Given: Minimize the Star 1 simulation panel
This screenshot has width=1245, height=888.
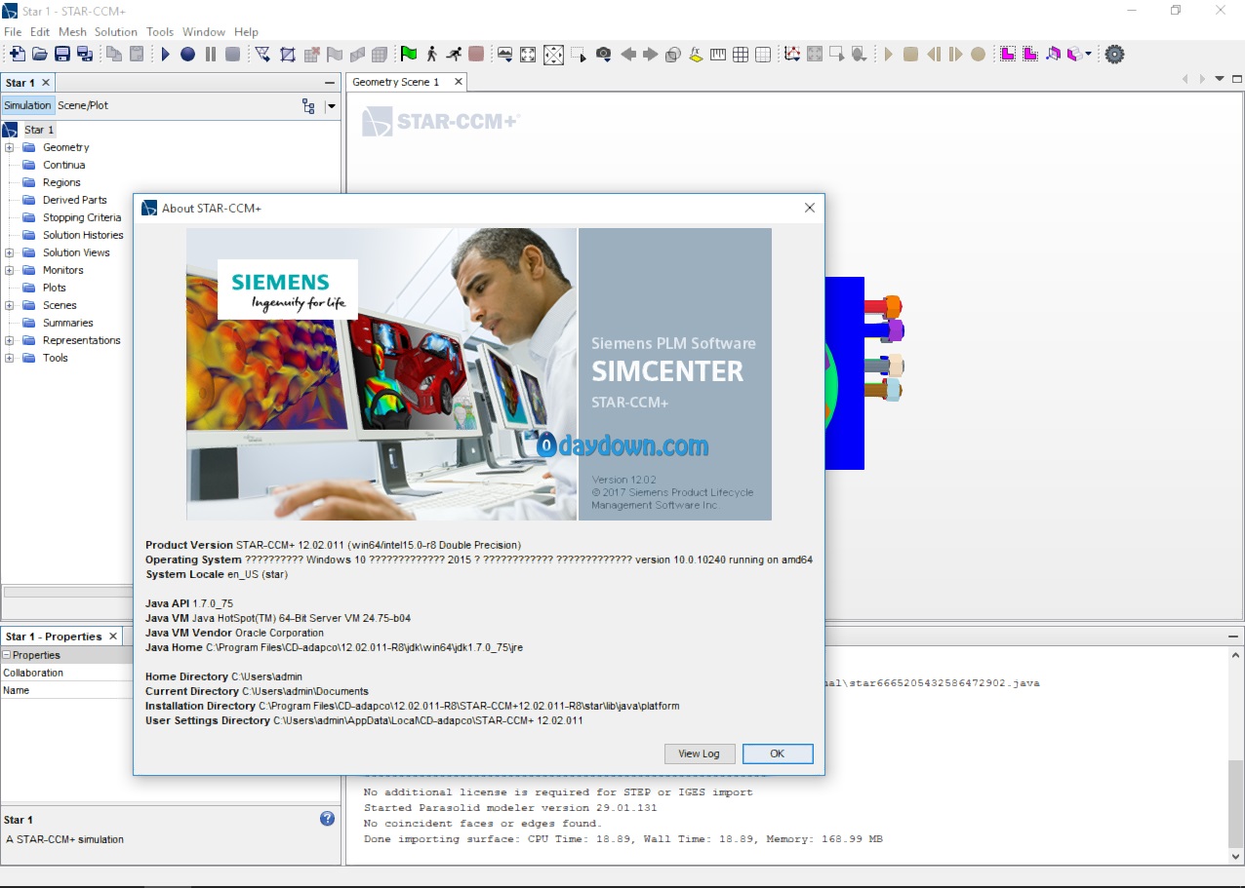Looking at the screenshot, I should [x=330, y=83].
